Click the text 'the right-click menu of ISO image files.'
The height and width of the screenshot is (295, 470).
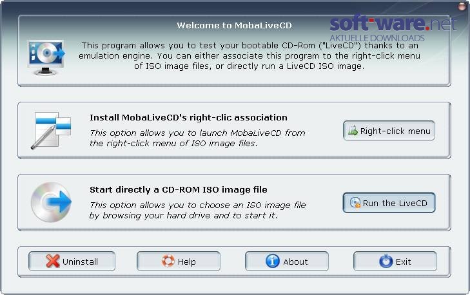[x=173, y=144]
